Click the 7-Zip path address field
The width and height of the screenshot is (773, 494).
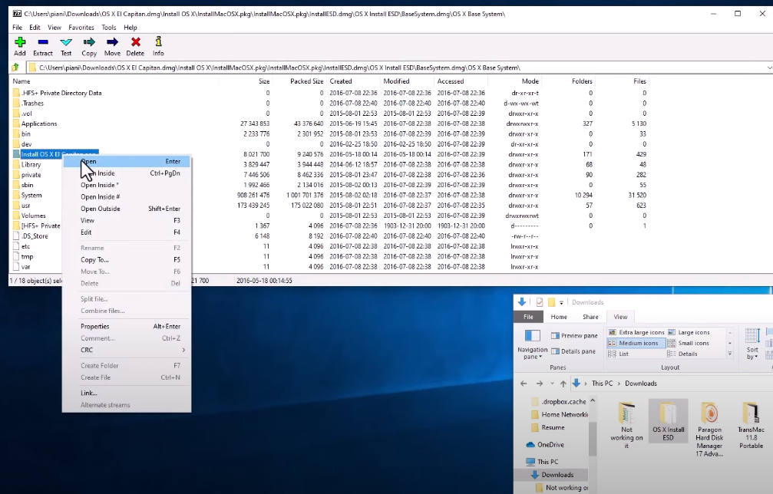395,68
